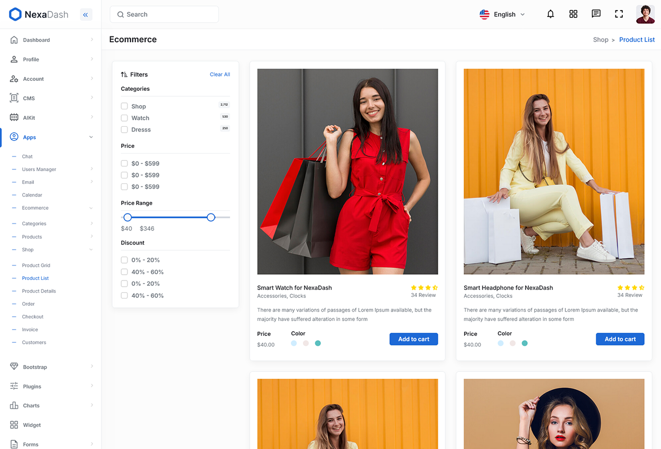This screenshot has width=661, height=449.
Task: Click the Clear All filters link
Action: click(219, 74)
